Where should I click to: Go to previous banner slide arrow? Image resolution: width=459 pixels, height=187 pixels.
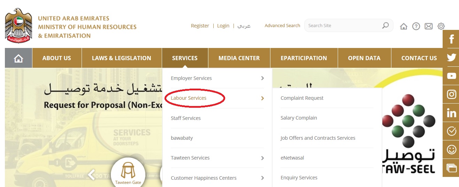click(x=92, y=174)
